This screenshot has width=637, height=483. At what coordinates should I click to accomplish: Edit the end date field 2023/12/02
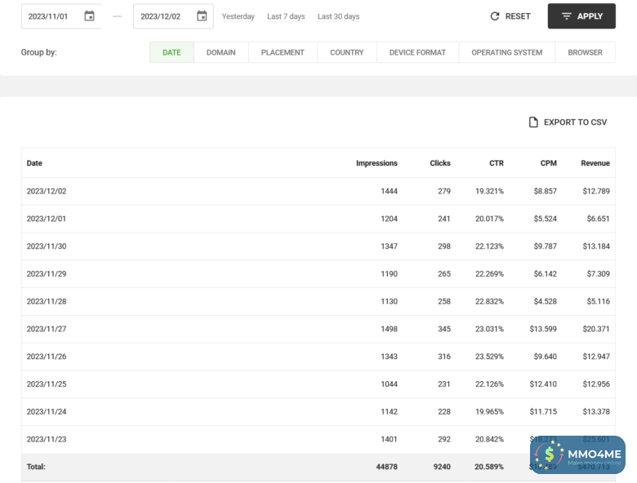pyautogui.click(x=173, y=16)
